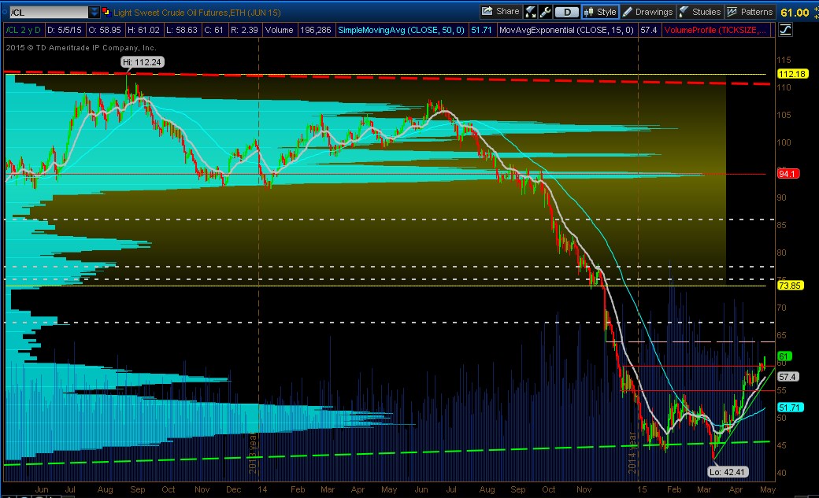
Task: Click the 51.71 value in the header
Action: pyautogui.click(x=481, y=30)
